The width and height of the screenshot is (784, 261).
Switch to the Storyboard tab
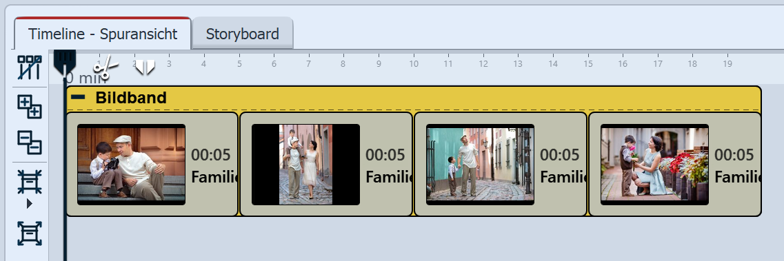coord(243,34)
